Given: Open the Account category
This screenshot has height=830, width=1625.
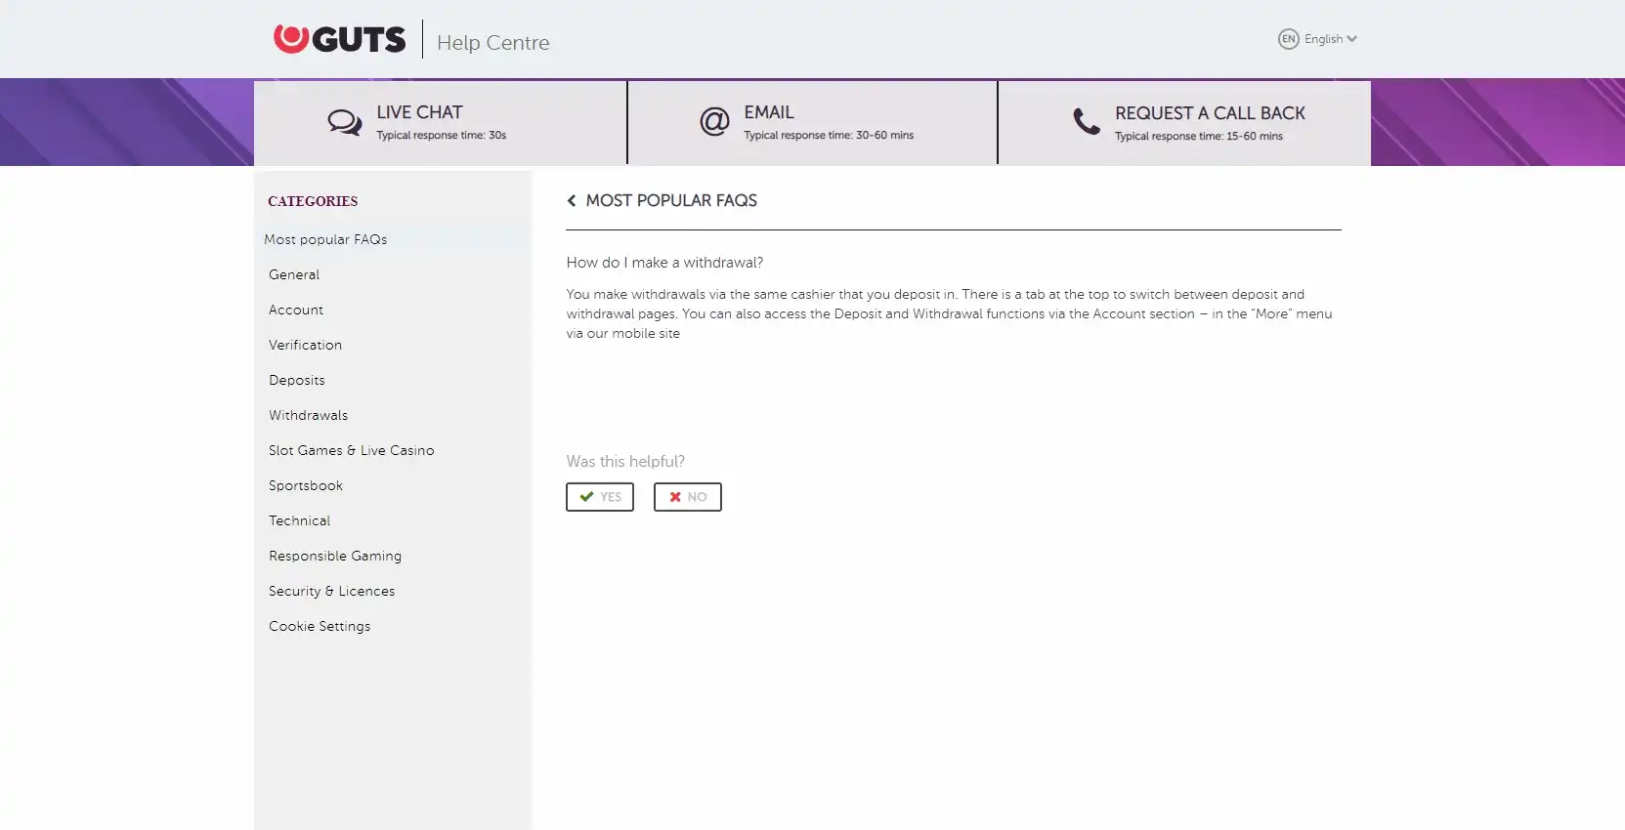Looking at the screenshot, I should (x=296, y=310).
